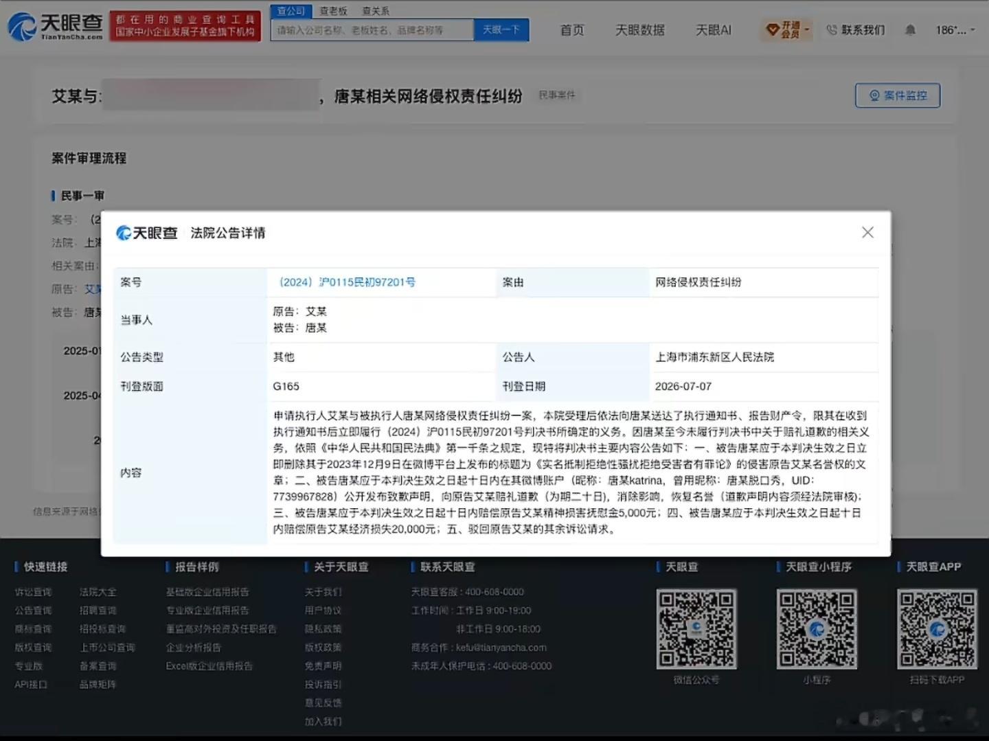The image size is (989, 741).
Task: Select the 刊登日期 value 2026-07-07
Action: pyautogui.click(x=683, y=387)
